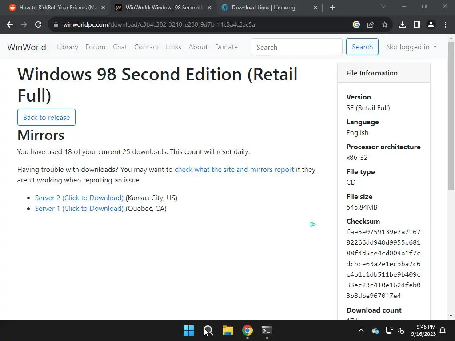Image resolution: width=455 pixels, height=341 pixels.
Task: Show hidden tray icons chevron
Action: click(361, 330)
